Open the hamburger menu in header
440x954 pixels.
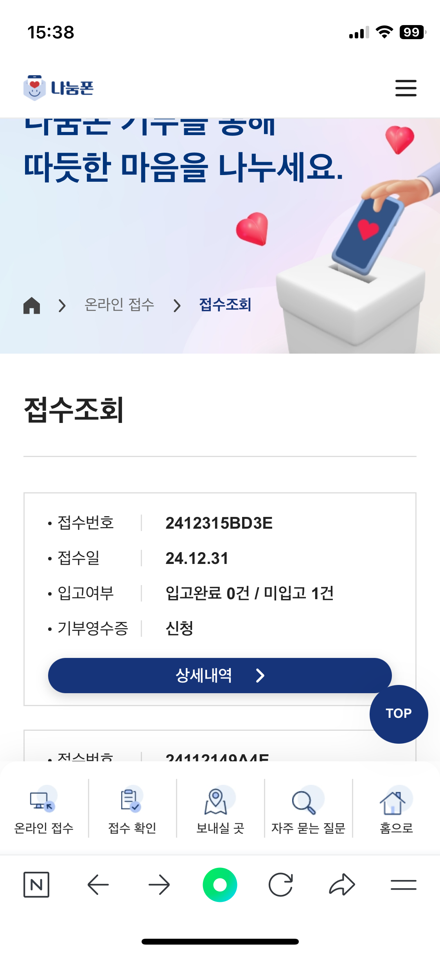click(x=406, y=88)
